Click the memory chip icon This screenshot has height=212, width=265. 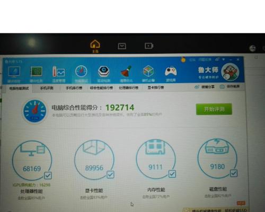(x=155, y=147)
